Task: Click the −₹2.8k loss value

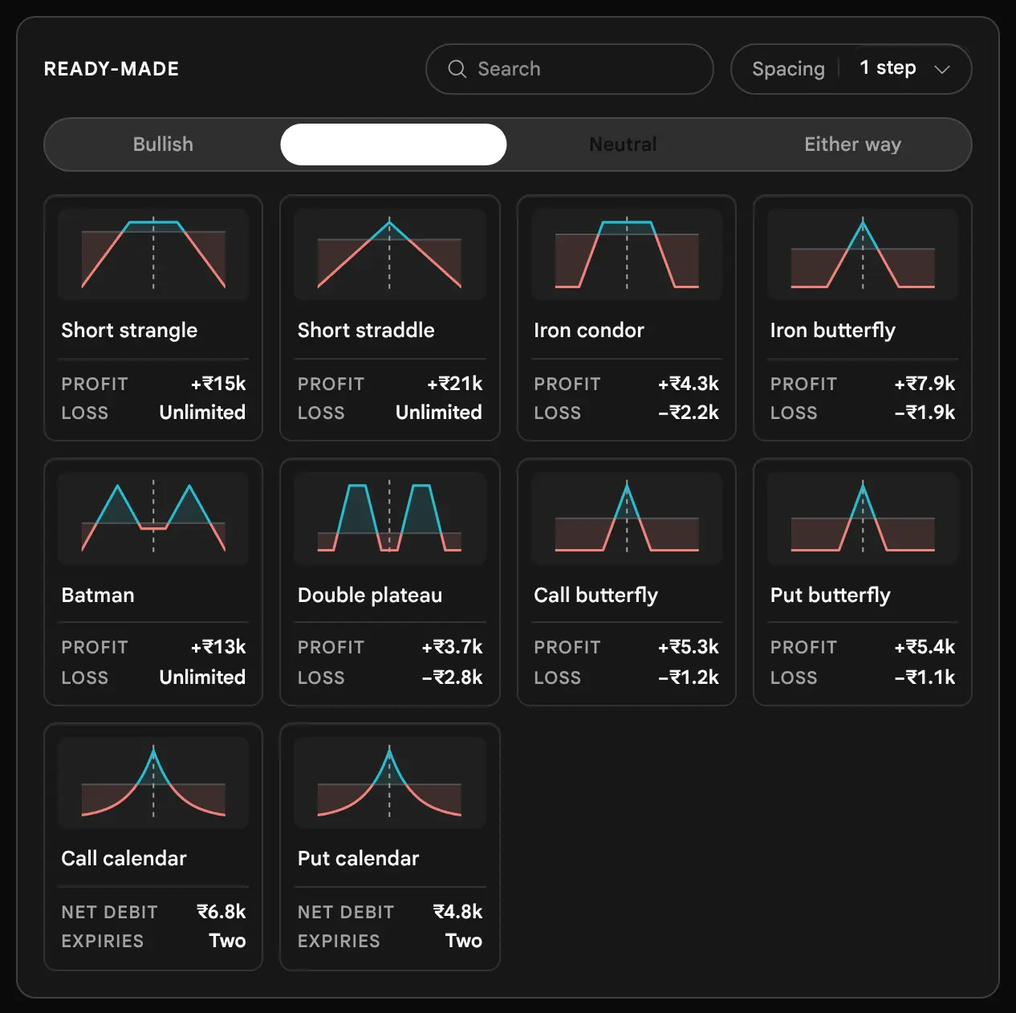Action: (x=453, y=677)
